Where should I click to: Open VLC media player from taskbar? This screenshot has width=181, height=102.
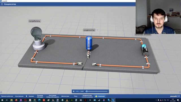67,100
